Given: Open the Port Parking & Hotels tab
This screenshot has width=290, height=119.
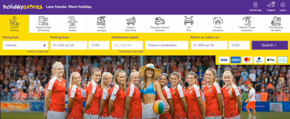Looking at the screenshot, I should (276, 24).
